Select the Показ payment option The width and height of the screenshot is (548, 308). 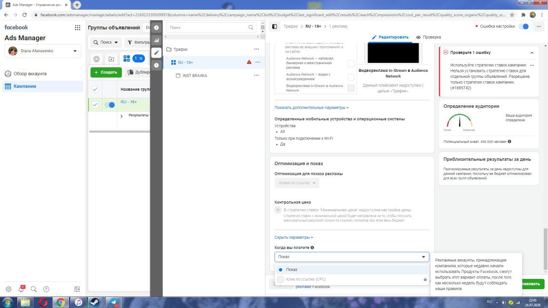[351, 269]
